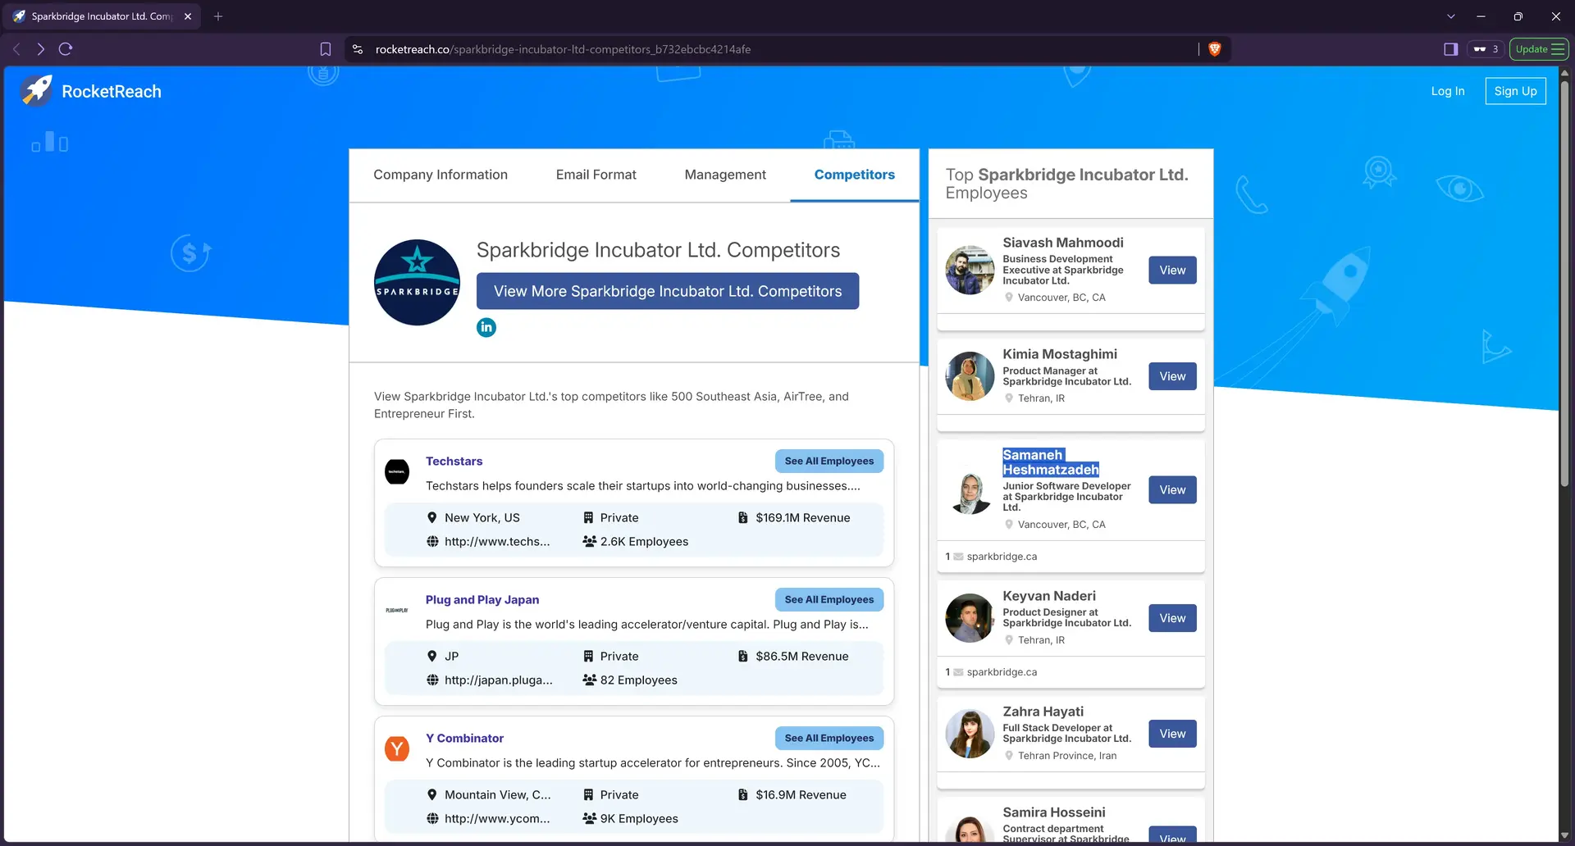Viewport: 1575px width, 846px height.
Task: See All Employees for Plug and Play Japan
Action: pyautogui.click(x=829, y=600)
